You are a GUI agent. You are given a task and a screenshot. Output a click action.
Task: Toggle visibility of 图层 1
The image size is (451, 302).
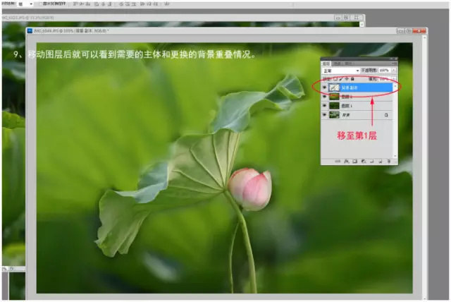point(324,105)
